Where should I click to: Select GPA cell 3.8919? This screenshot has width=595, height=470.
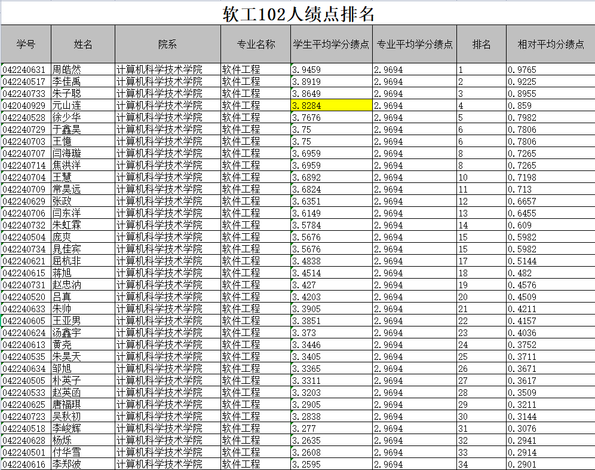click(332, 81)
